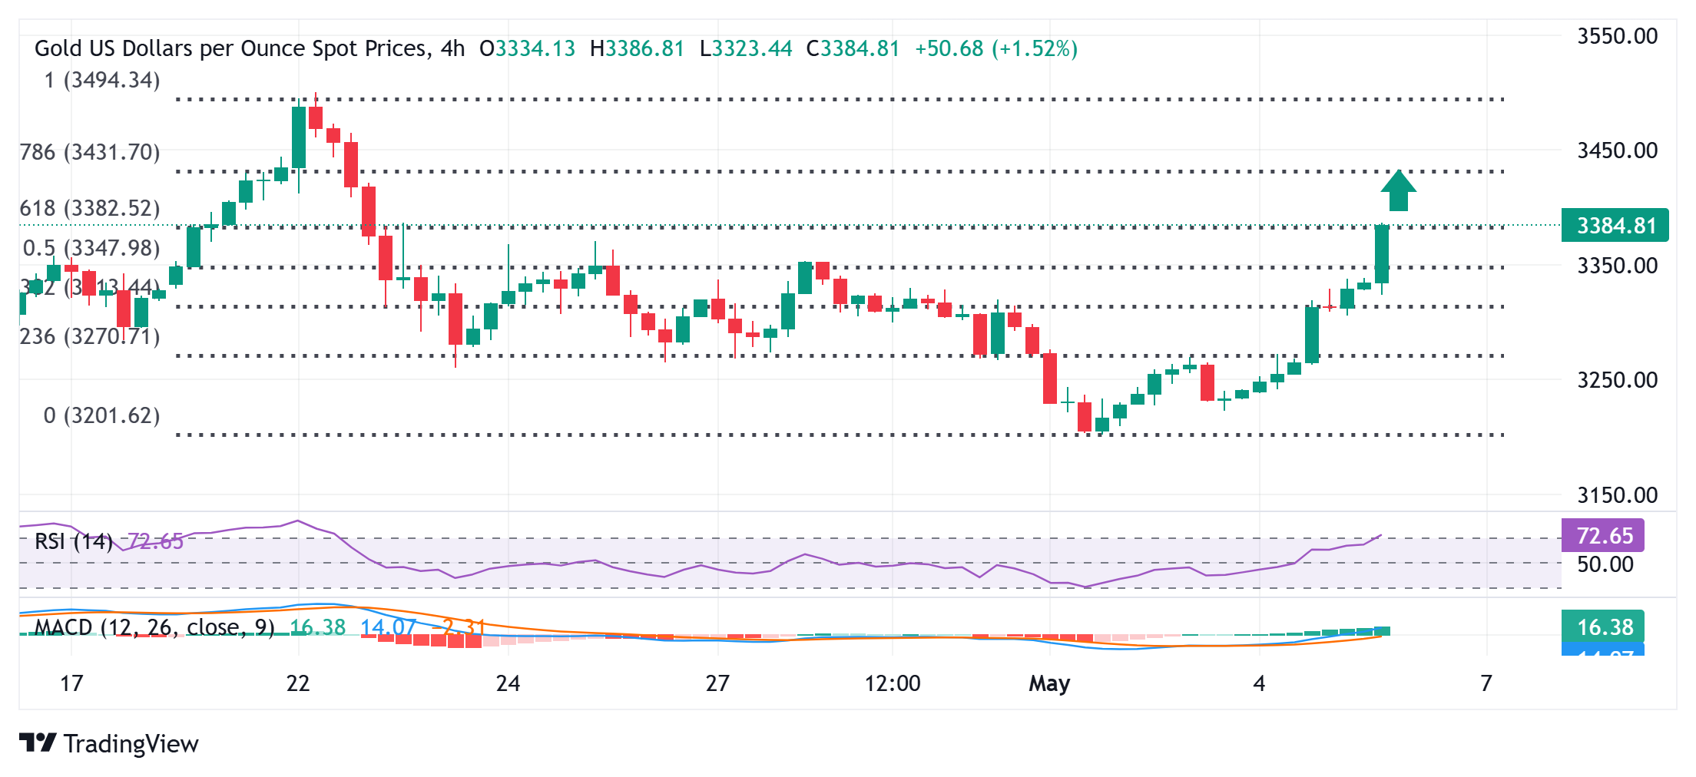Select the 618 (3382.52) Fibonacci level label
The width and height of the screenshot is (1696, 777).
click(x=90, y=209)
